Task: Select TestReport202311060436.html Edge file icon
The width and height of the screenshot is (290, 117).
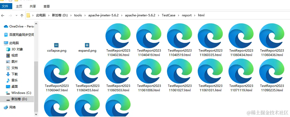Action: pos(272,36)
